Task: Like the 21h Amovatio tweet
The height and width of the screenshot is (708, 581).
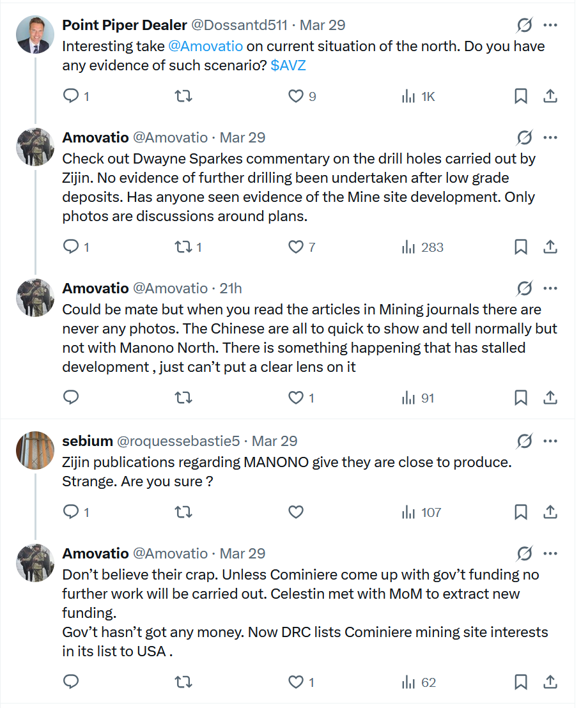Action: (295, 398)
